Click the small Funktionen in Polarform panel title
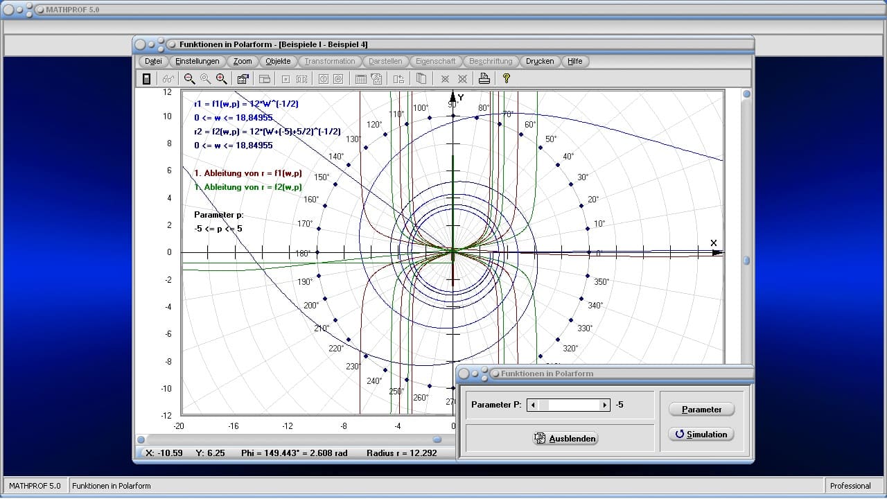Viewport: 887px width, 499px height. point(547,374)
